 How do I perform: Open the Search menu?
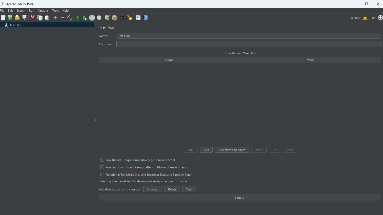pos(21,11)
